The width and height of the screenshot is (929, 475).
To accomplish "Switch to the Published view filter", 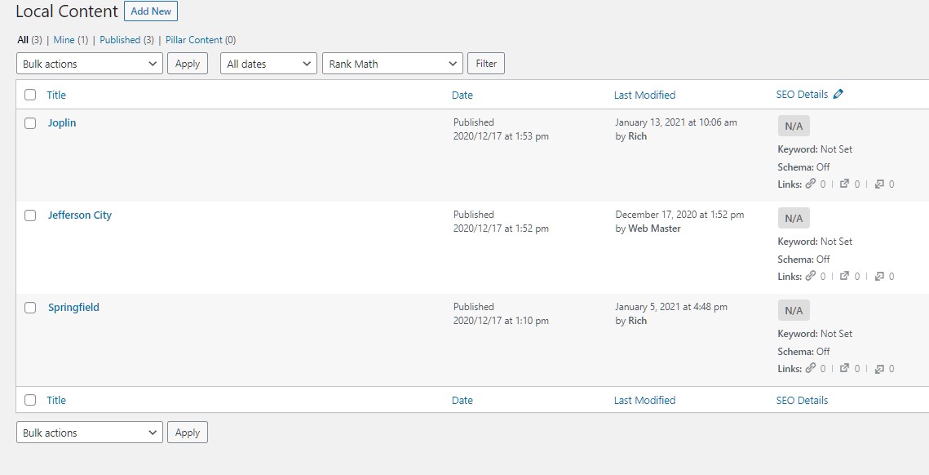I will [120, 40].
